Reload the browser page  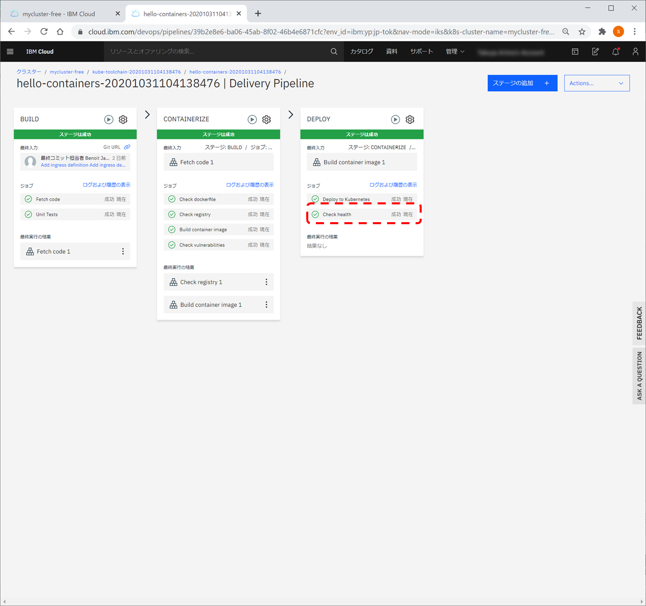pos(44,32)
